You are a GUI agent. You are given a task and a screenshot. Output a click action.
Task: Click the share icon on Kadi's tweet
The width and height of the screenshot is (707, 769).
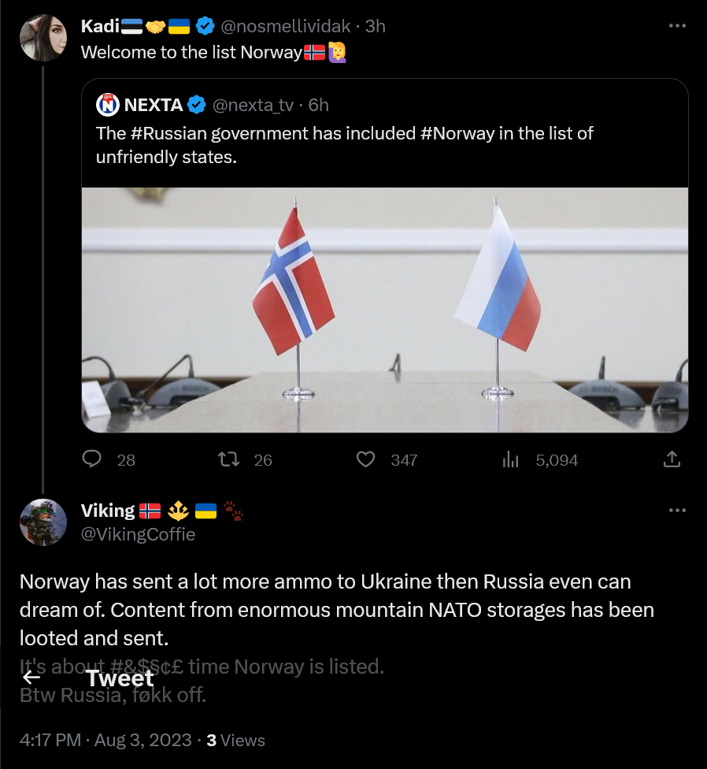[672, 459]
